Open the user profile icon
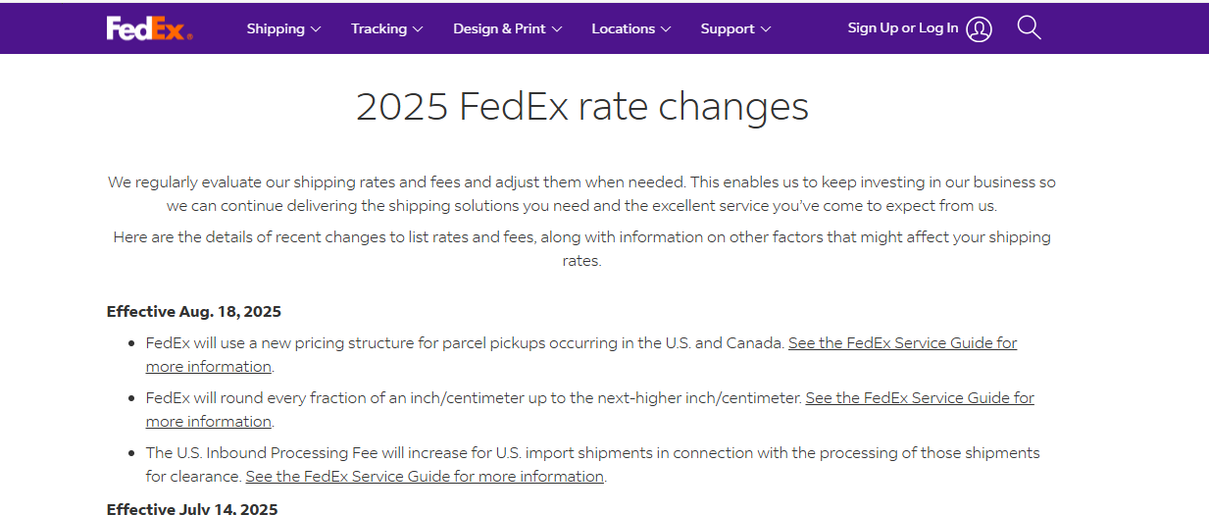 click(x=979, y=28)
